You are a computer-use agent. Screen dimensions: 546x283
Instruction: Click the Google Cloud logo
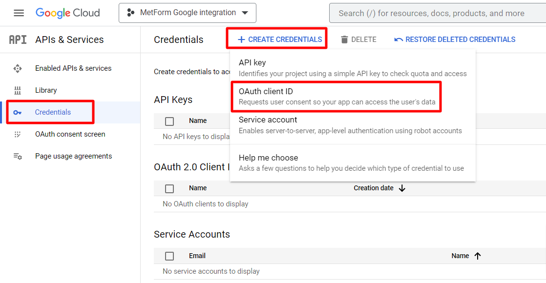[68, 13]
